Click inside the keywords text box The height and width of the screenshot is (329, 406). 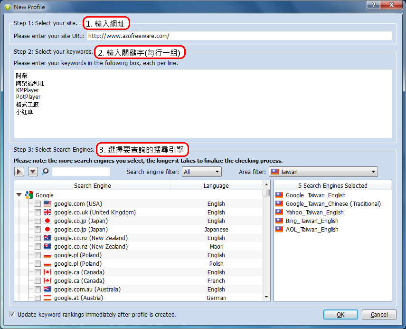(x=203, y=104)
